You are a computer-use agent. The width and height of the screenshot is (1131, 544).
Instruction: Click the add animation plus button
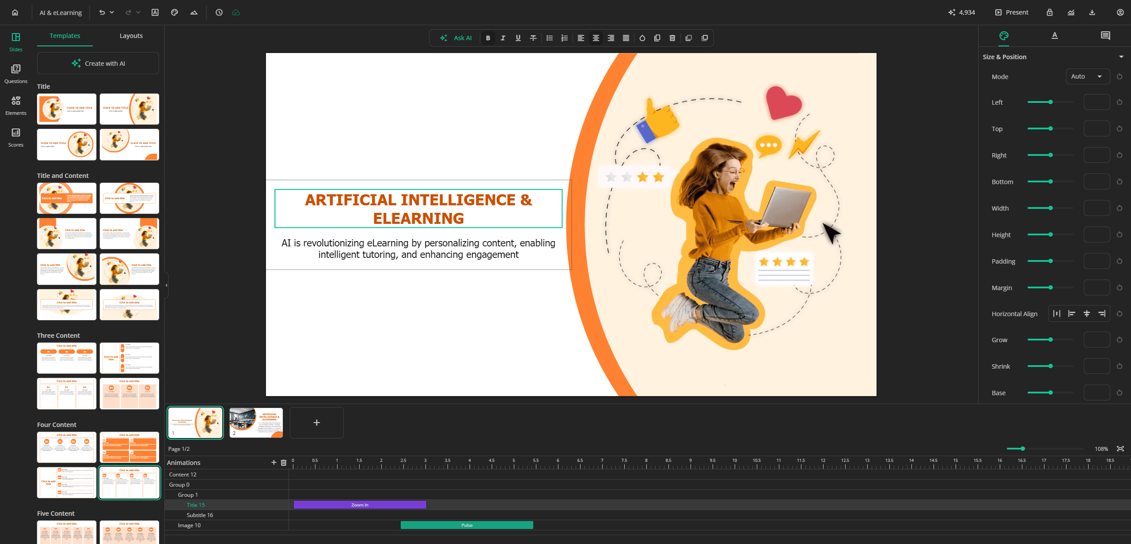tap(273, 463)
